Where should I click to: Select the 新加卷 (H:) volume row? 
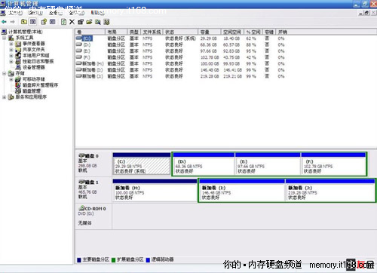coord(180,63)
